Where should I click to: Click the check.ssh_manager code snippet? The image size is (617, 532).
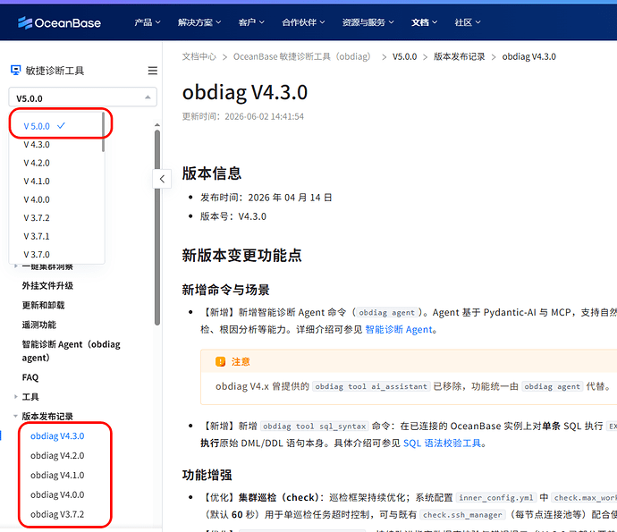(x=462, y=515)
